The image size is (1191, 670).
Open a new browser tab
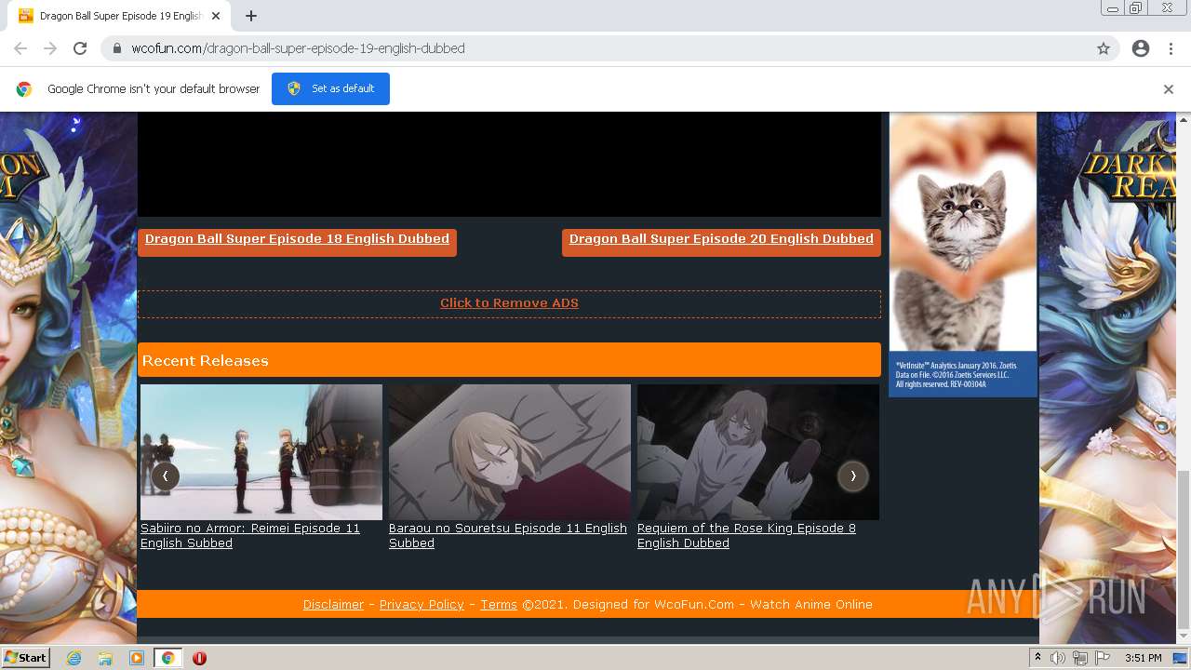(251, 16)
